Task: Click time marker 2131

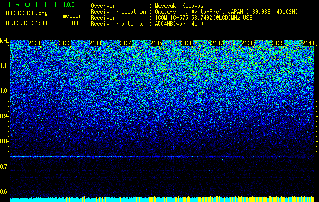Action: pos(34,43)
